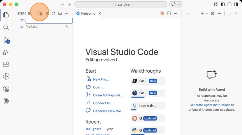The height and width of the screenshot is (135, 242).
Task: Open Explorer more actions ellipsis menu
Action: [x=67, y=14]
